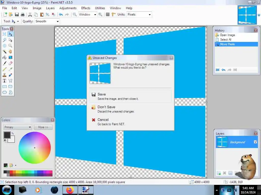Click the 'More >>' button in the Colors window

(43, 127)
